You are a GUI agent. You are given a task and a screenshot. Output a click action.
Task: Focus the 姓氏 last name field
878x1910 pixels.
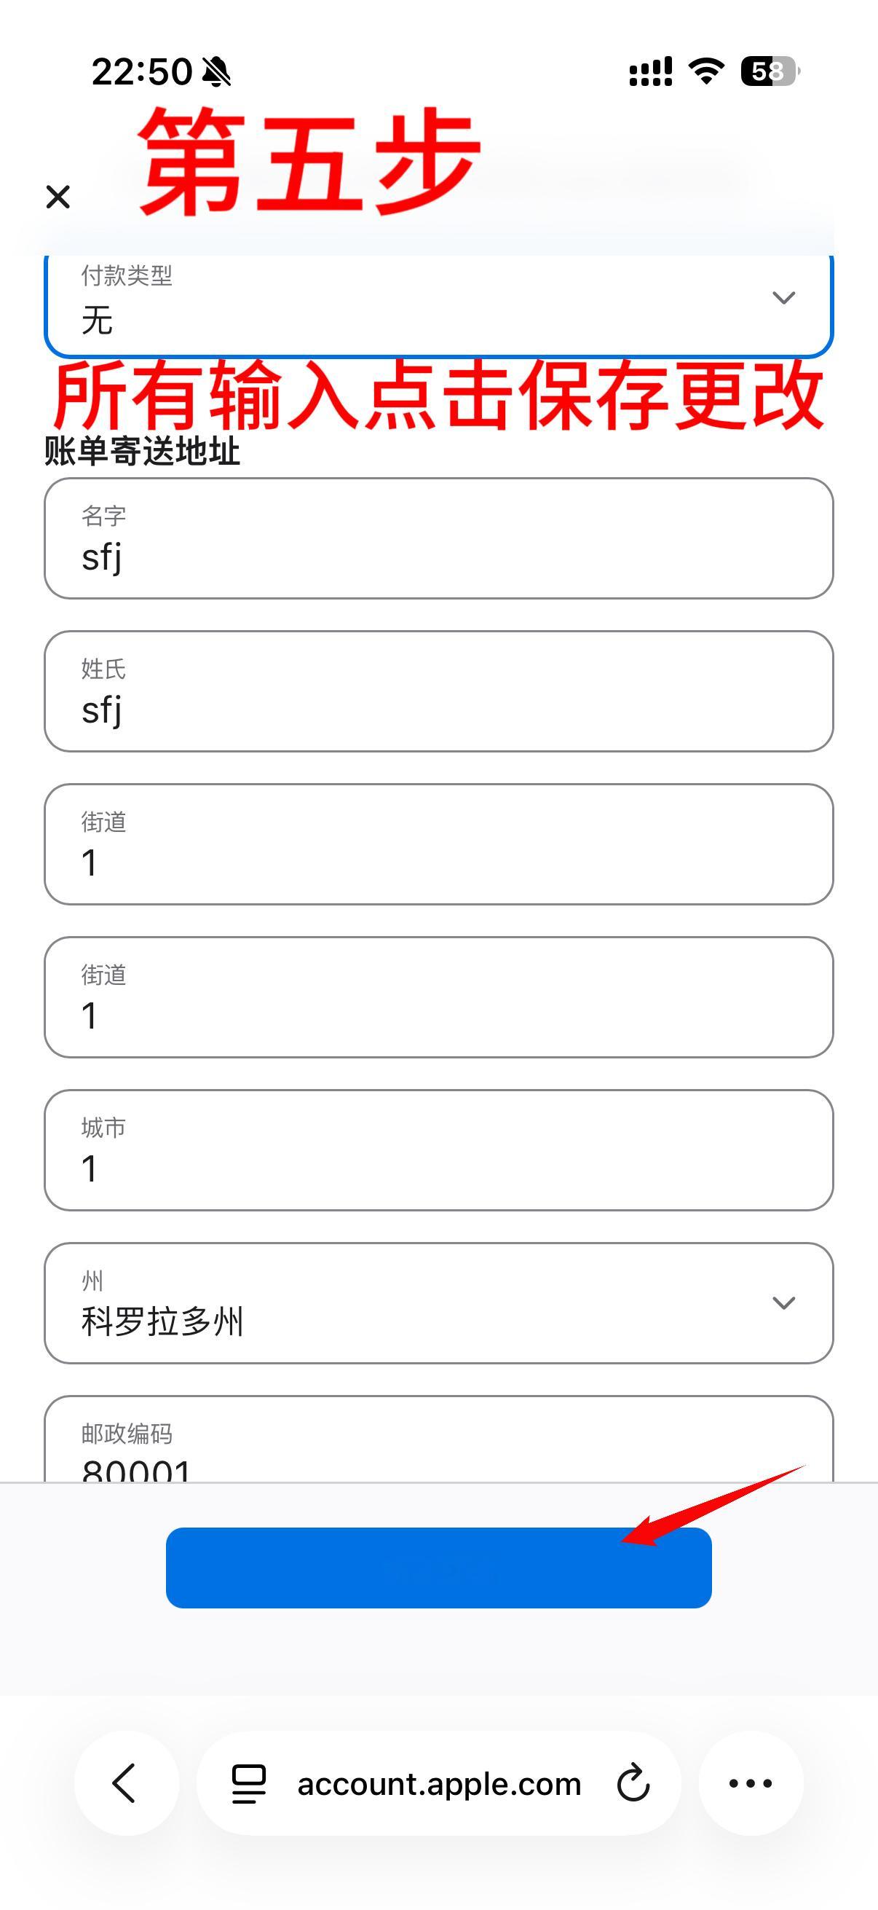438,691
